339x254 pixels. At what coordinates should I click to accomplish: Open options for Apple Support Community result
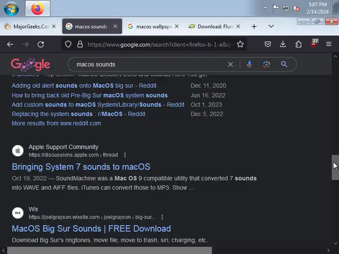coord(125,155)
